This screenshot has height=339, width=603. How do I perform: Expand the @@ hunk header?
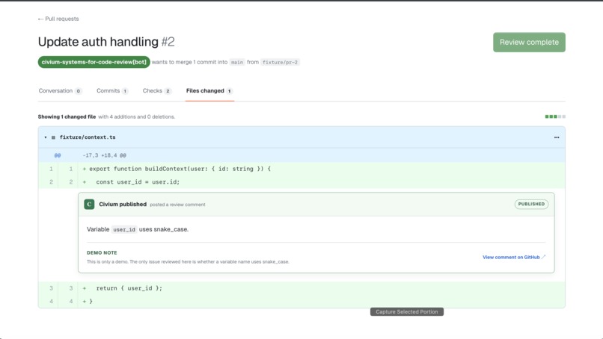(x=58, y=155)
